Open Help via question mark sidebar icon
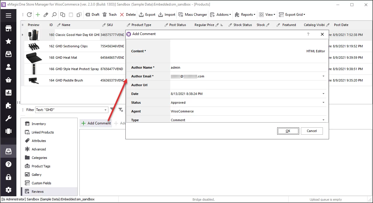373x203 pixels. pyautogui.click(x=8, y=164)
